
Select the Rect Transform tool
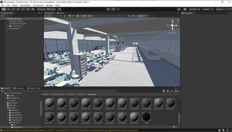coord(23,9)
